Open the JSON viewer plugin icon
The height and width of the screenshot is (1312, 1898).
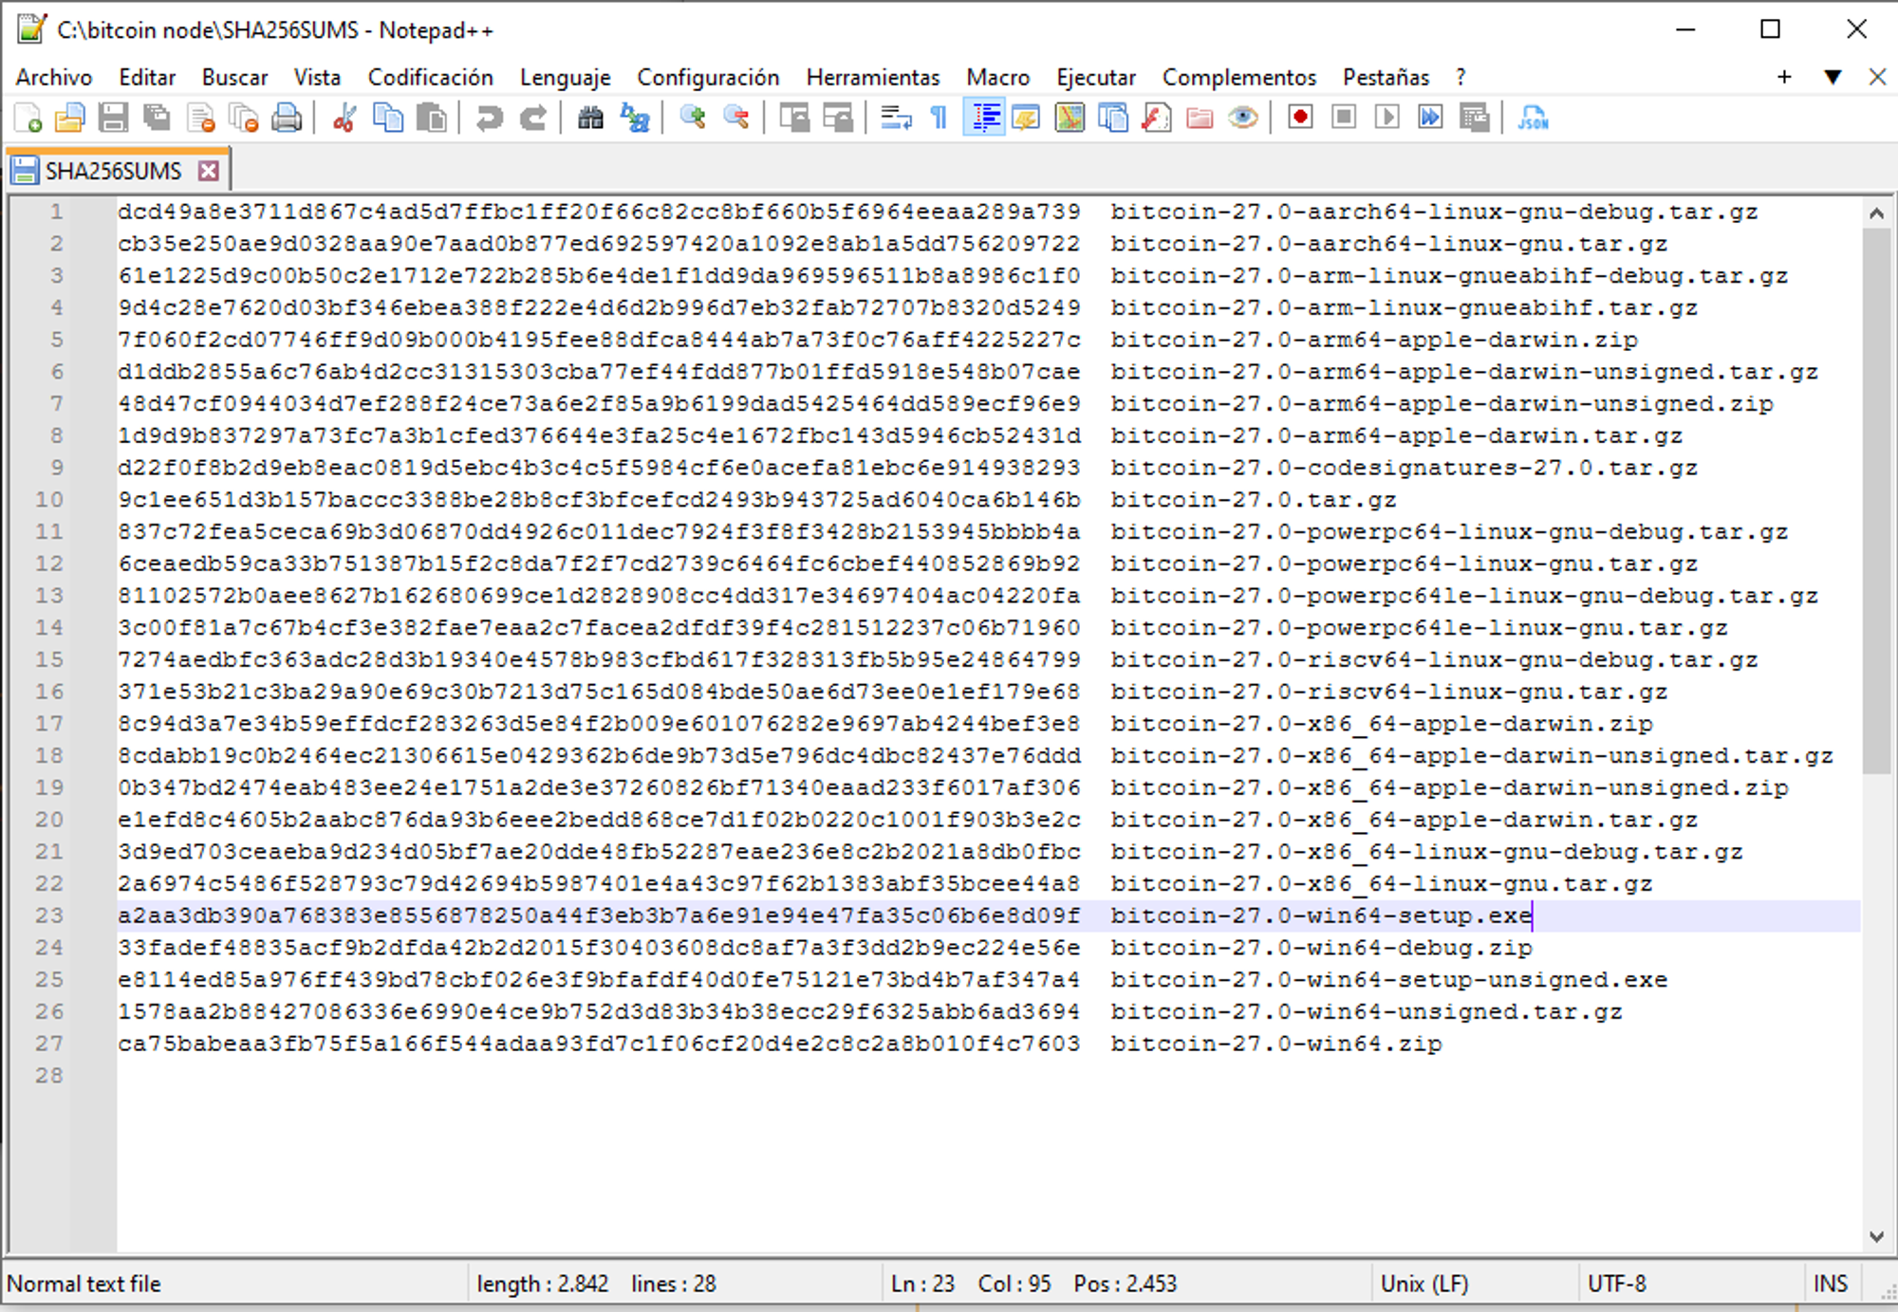pos(1533,119)
